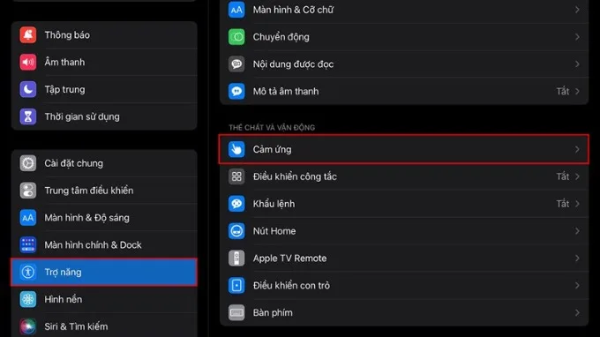
Task: Tap the Màn hình chính & Dock label
Action: (93, 245)
